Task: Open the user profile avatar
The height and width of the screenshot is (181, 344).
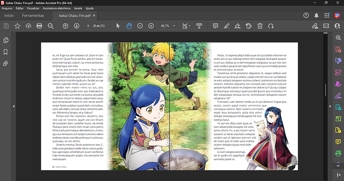Action: point(337,15)
